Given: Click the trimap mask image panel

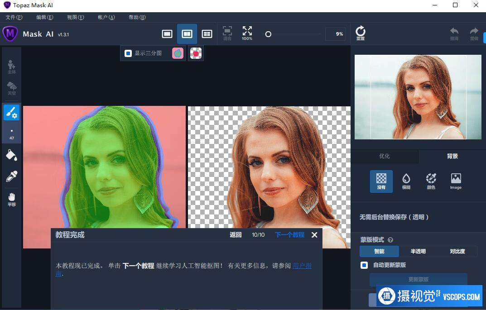Looking at the screenshot, I should click(105, 167).
